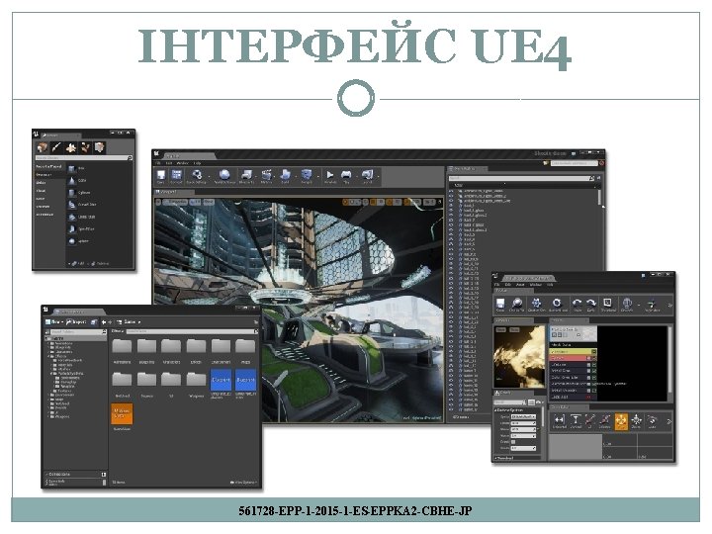Viewport: 712px width, 534px height.
Task: Open New asset dropdown in Content Browser
Action: 53,322
